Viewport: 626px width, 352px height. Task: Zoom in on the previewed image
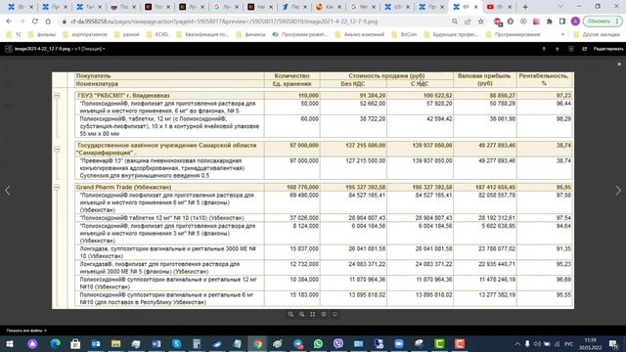302,315
